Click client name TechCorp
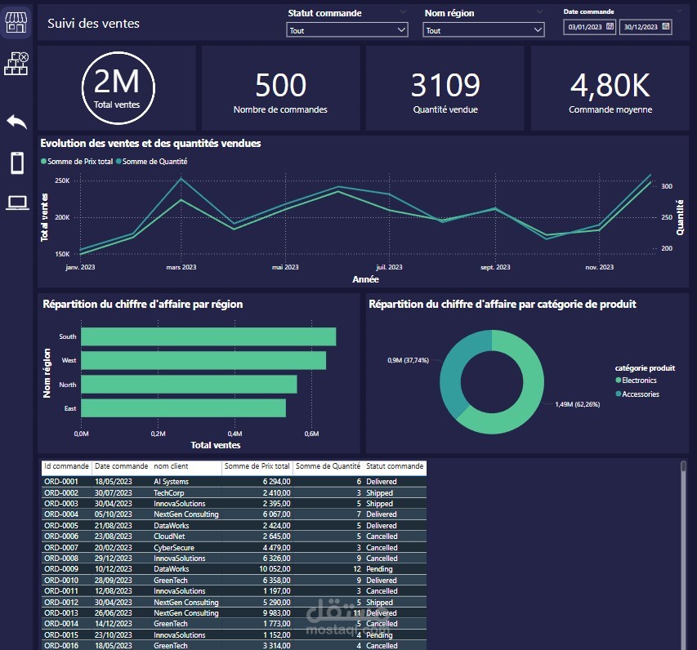The image size is (697, 650). [169, 492]
